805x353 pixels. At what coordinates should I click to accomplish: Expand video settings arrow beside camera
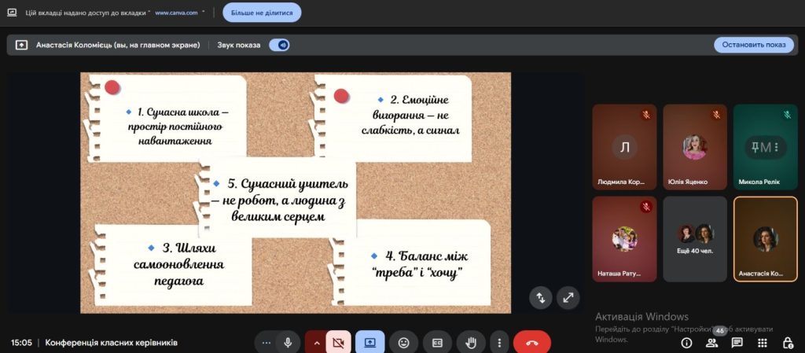317,343
